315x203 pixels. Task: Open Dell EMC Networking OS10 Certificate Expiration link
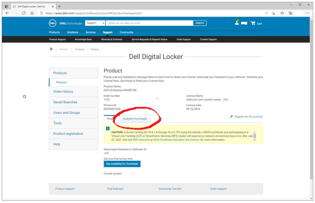point(164,140)
